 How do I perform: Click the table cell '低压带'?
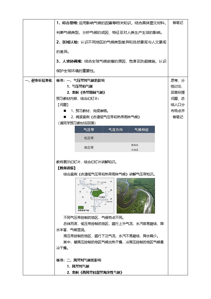[89, 138]
